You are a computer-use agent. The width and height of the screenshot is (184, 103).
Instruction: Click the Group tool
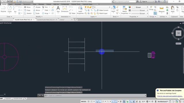pyautogui.click(x=151, y=8)
